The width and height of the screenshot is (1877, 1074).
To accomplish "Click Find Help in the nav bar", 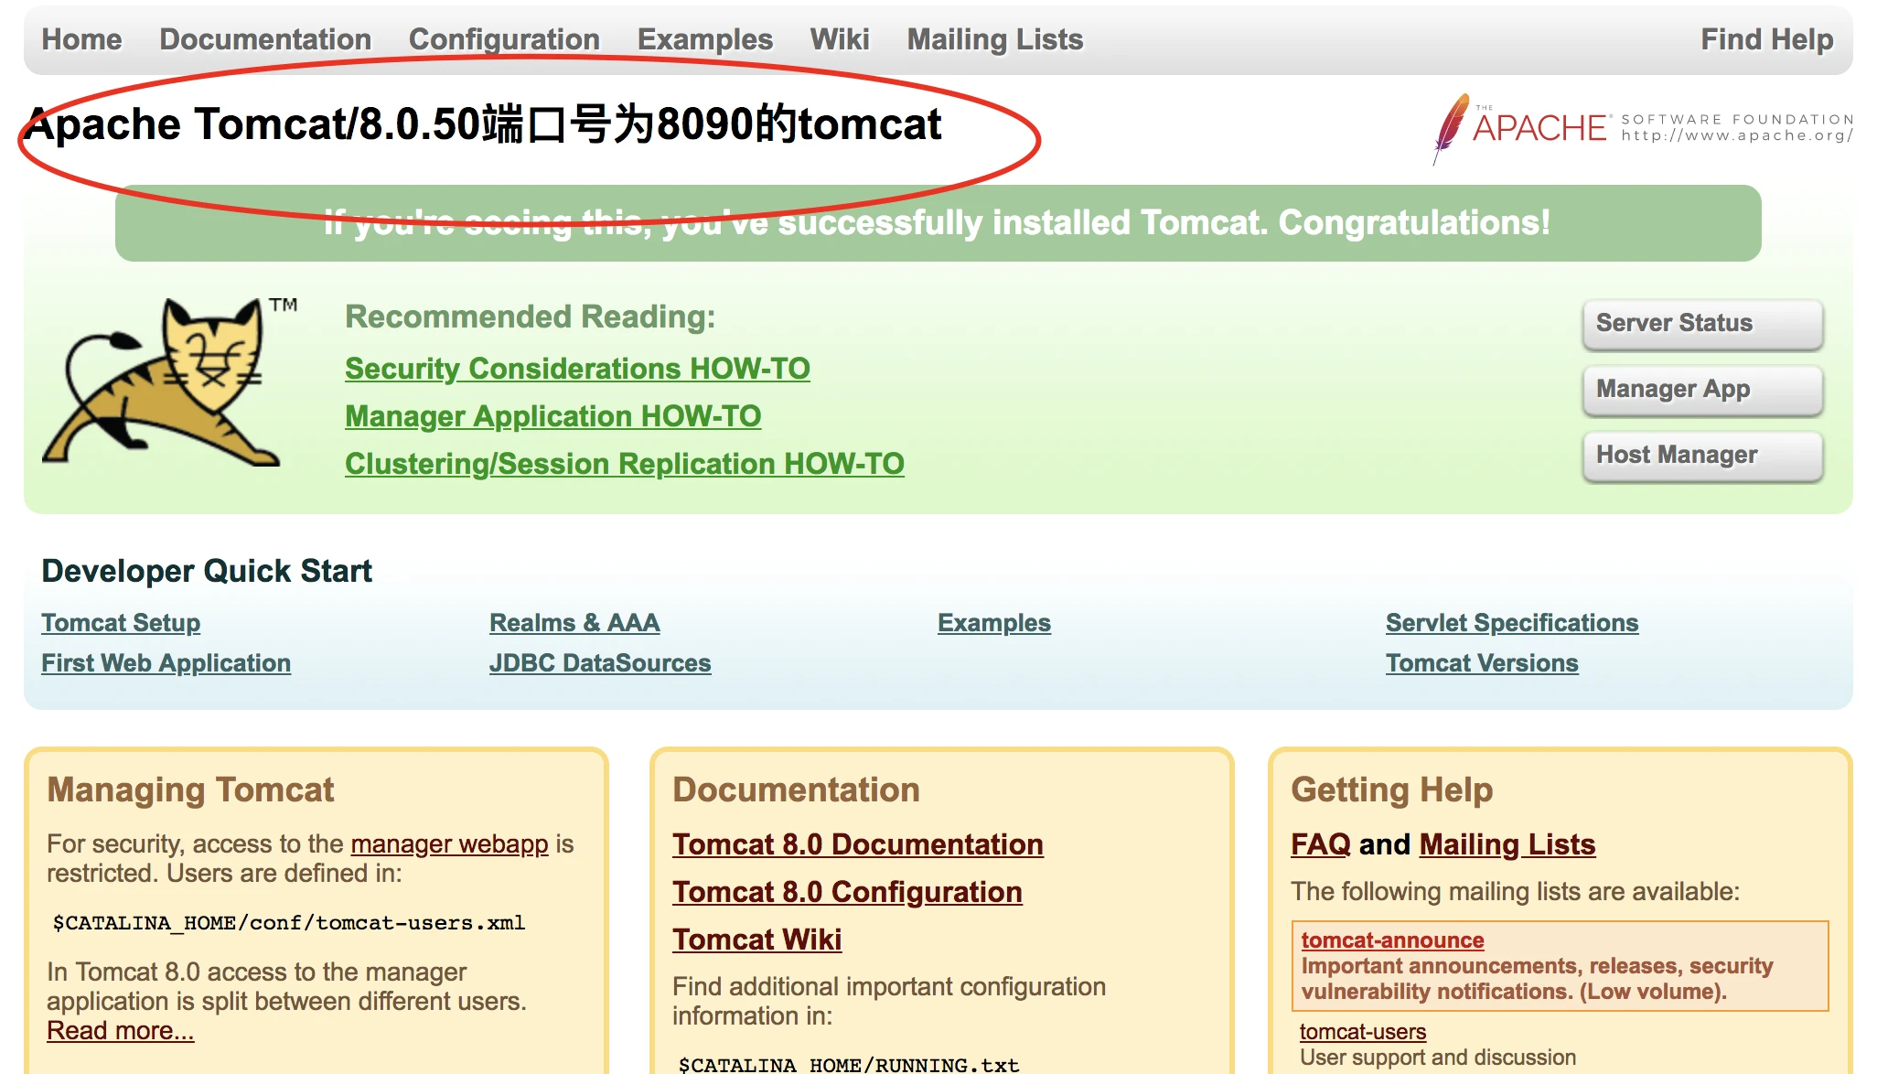I will pos(1766,39).
